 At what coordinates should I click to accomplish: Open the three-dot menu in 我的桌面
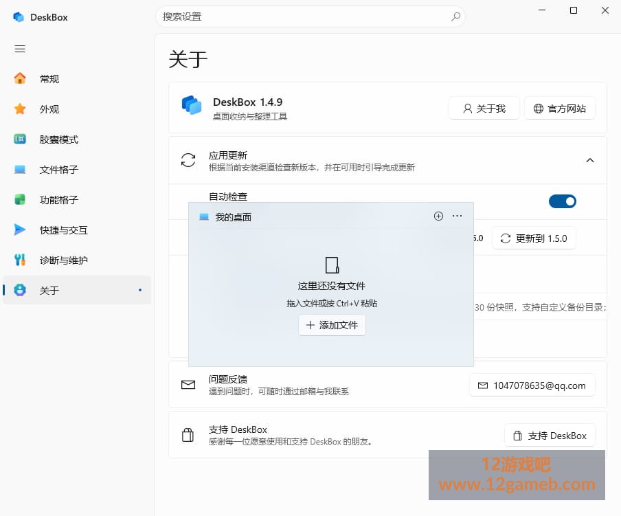click(457, 216)
